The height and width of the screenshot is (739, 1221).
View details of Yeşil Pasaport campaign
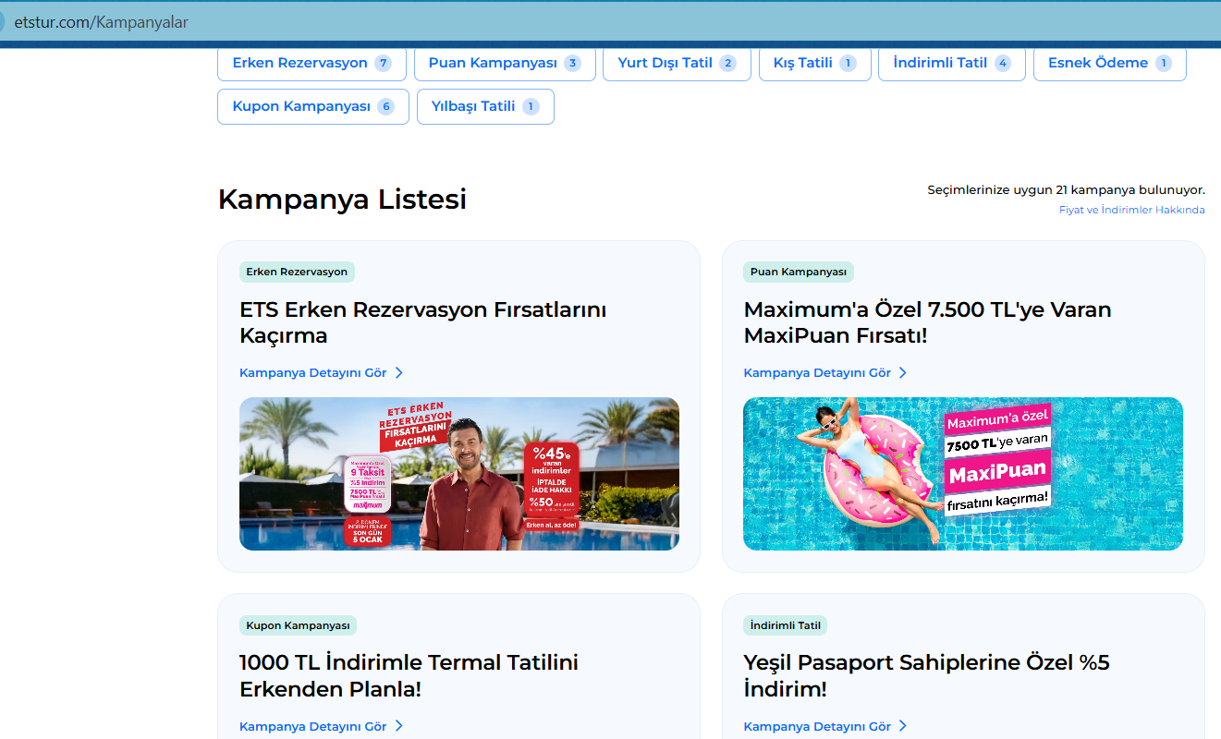[825, 726]
